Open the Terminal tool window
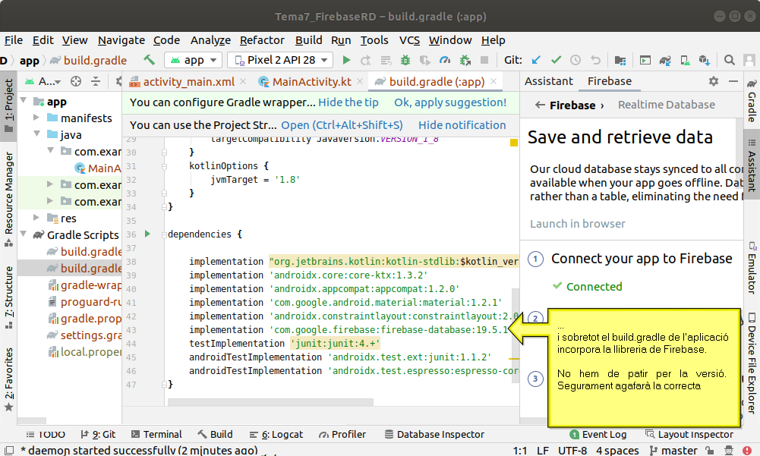 click(156, 434)
